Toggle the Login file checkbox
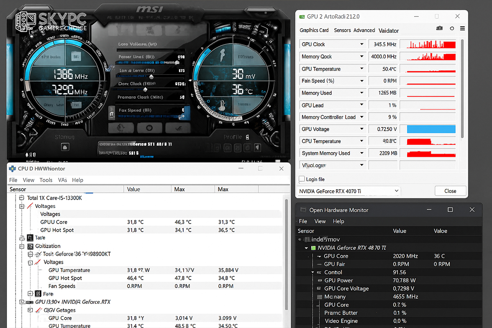This screenshot has height=328, width=492. pyautogui.click(x=302, y=179)
